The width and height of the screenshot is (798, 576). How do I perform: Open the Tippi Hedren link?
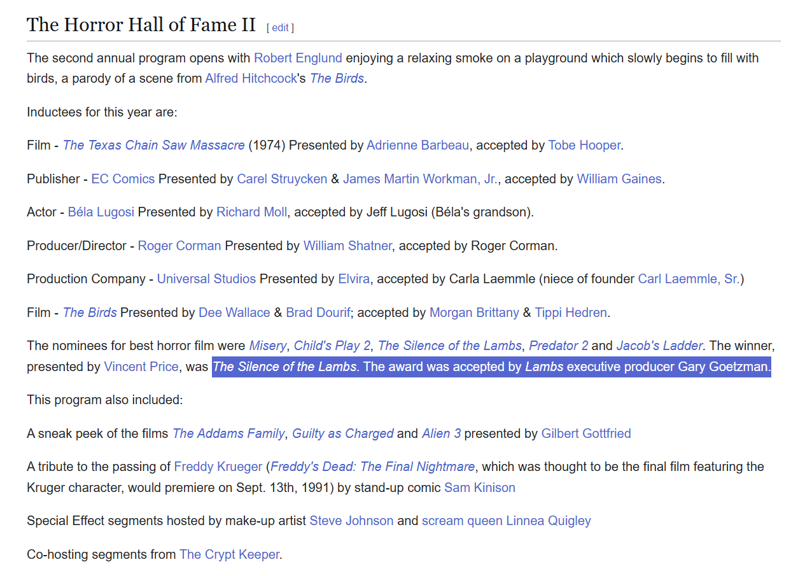pyautogui.click(x=571, y=313)
